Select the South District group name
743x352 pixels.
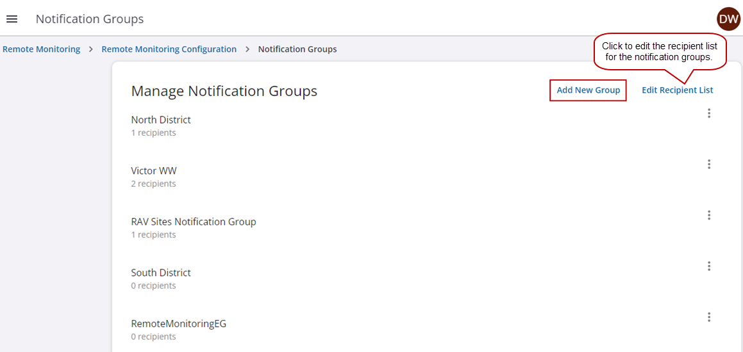[x=161, y=273]
